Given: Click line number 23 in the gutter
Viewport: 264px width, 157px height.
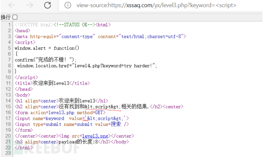Looking at the screenshot, I should [8, 153].
